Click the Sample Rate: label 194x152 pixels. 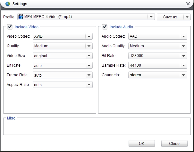pos(114,65)
